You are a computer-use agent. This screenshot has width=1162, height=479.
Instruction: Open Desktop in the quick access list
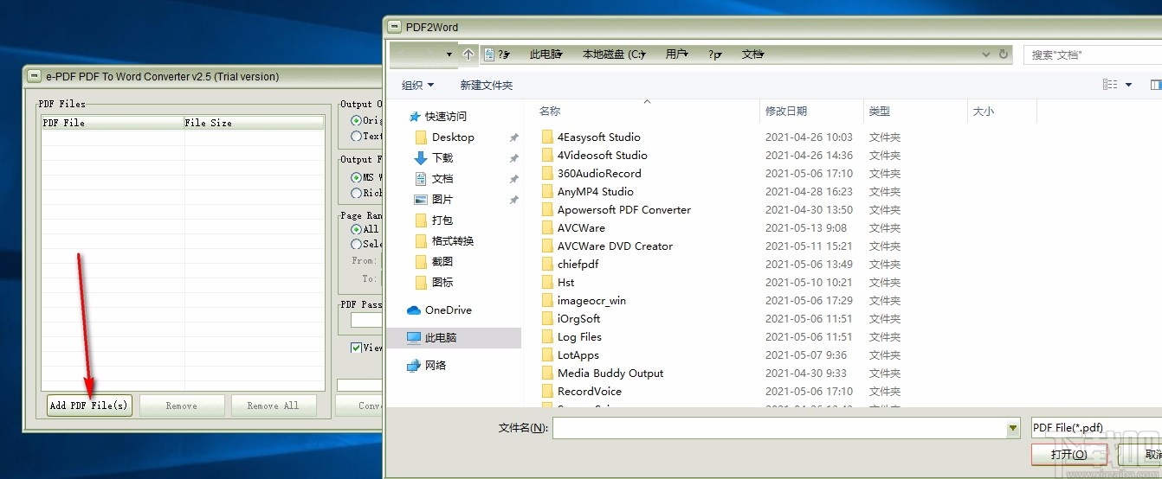click(x=453, y=137)
